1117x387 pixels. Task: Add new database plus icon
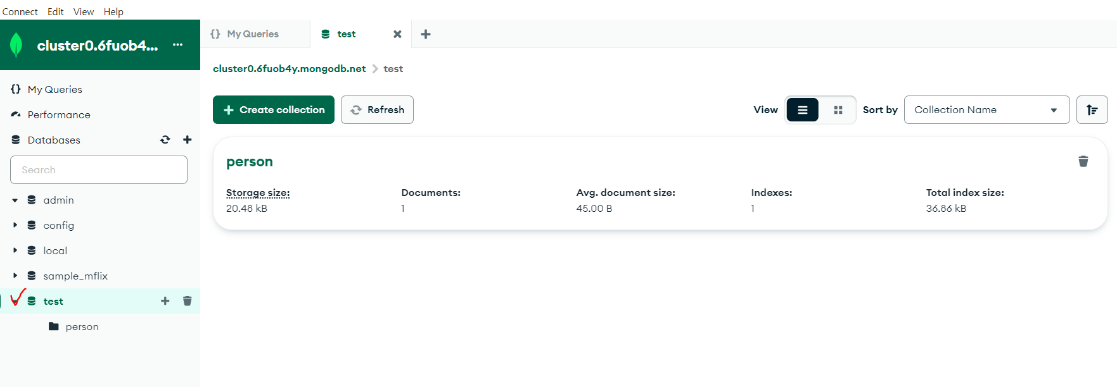pyautogui.click(x=188, y=140)
